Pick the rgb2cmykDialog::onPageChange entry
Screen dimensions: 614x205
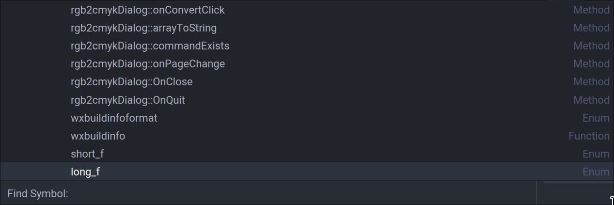pyautogui.click(x=147, y=63)
